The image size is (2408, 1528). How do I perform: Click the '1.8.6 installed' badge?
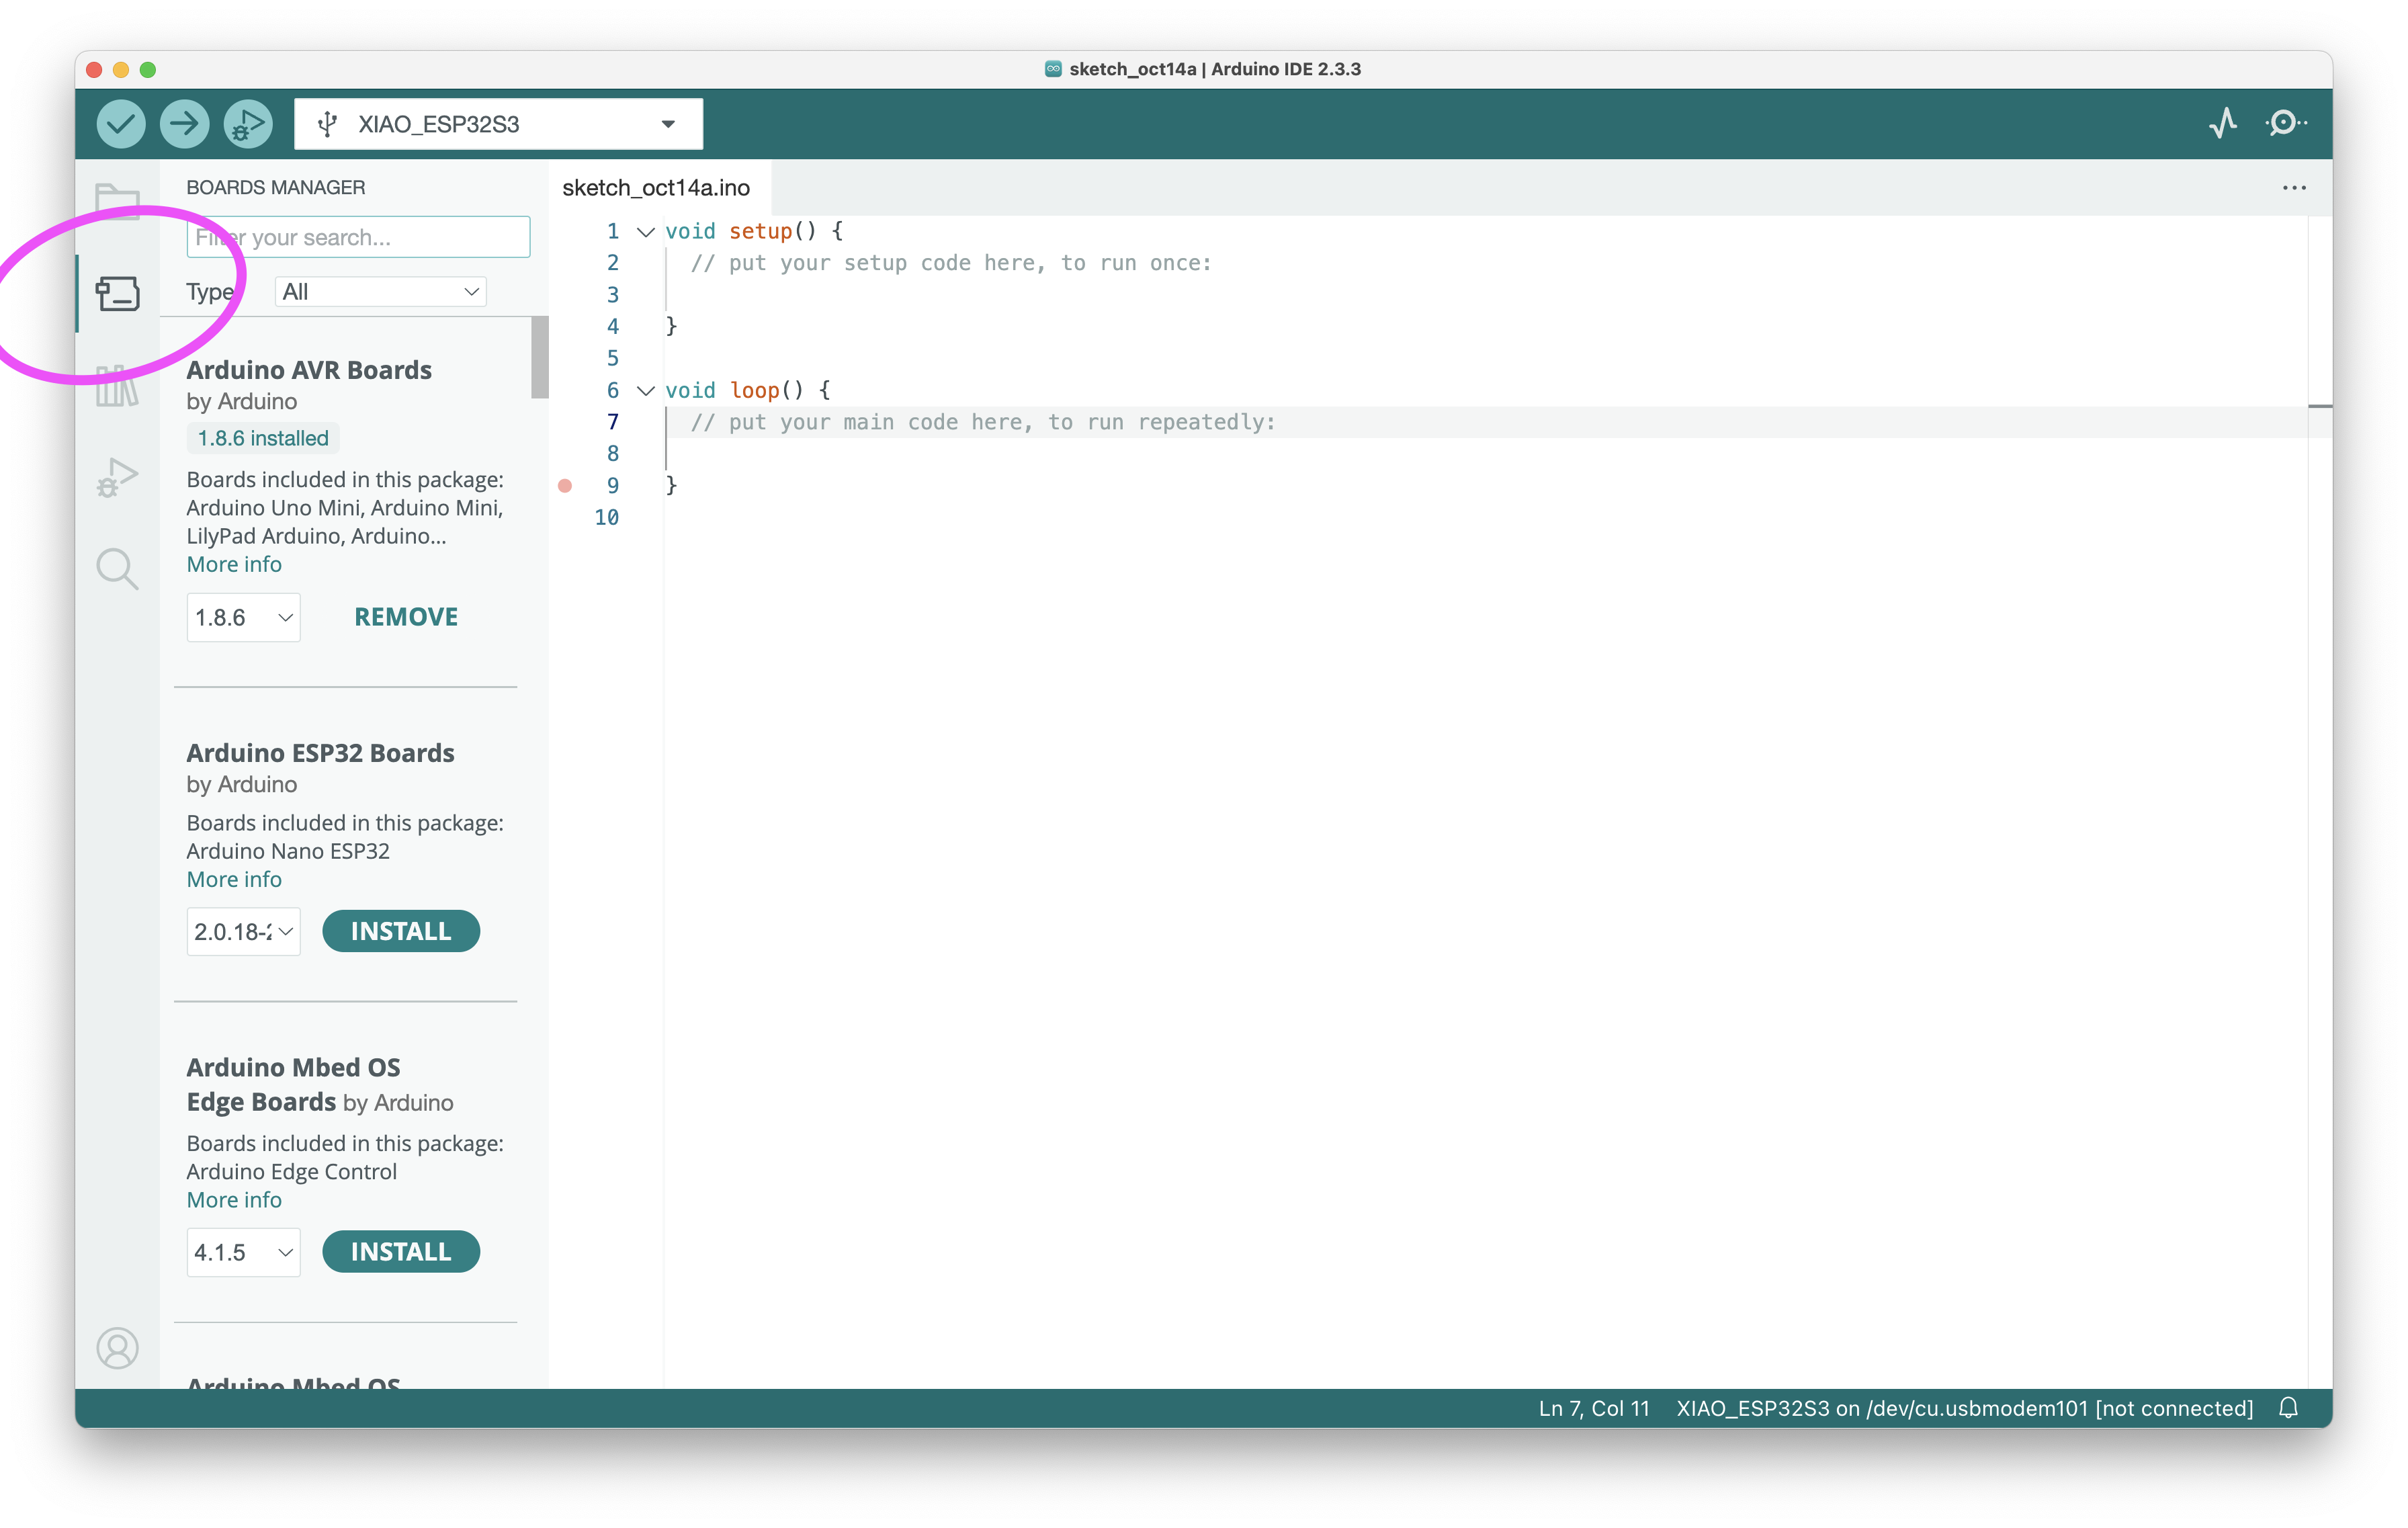[x=263, y=438]
